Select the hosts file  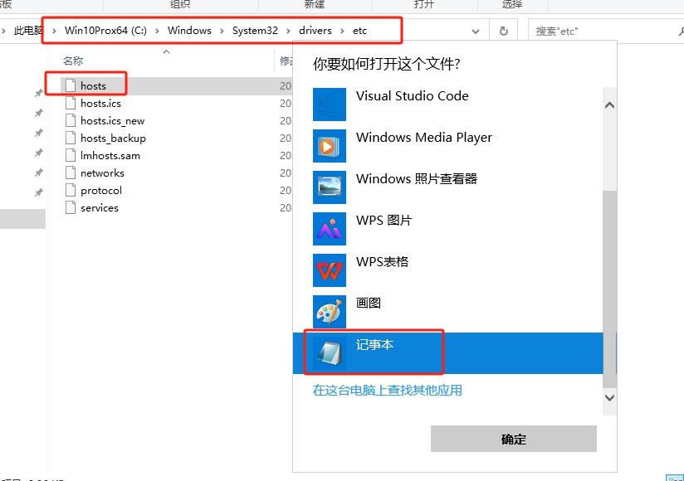(93, 85)
